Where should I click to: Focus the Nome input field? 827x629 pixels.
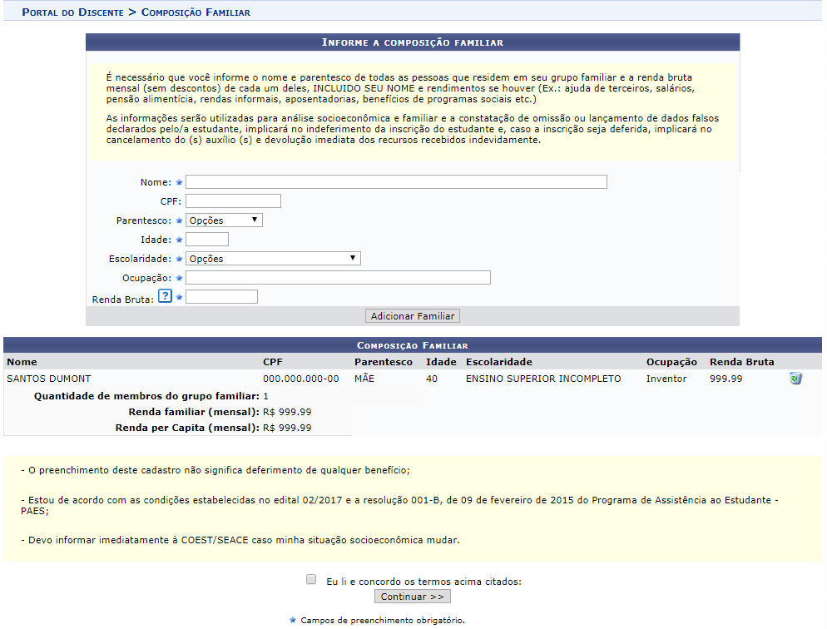tap(395, 181)
